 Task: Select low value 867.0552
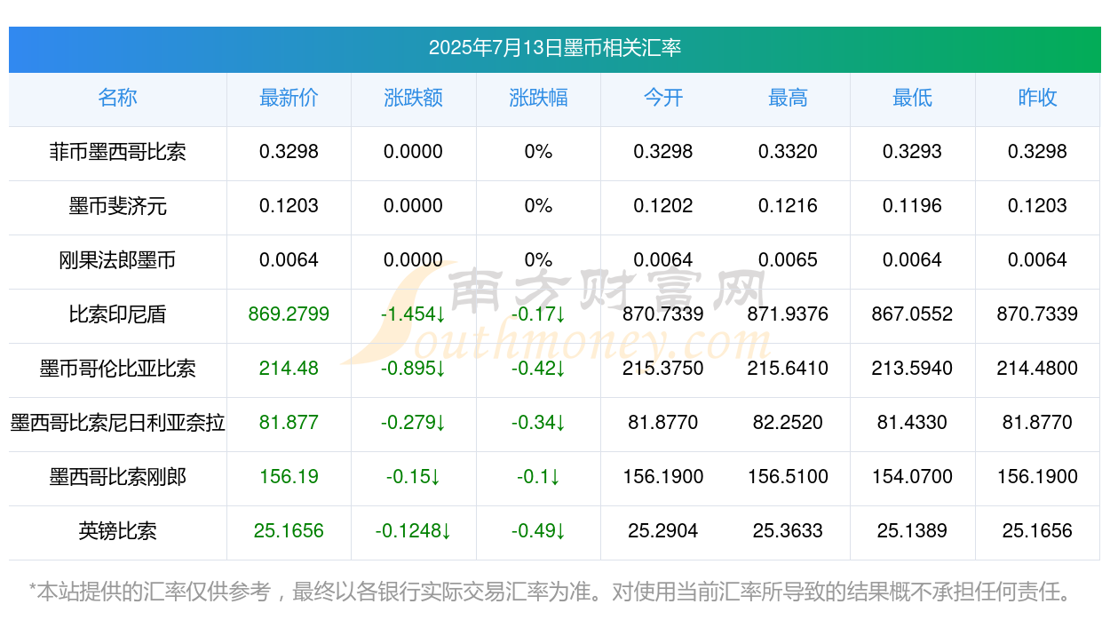coord(912,314)
